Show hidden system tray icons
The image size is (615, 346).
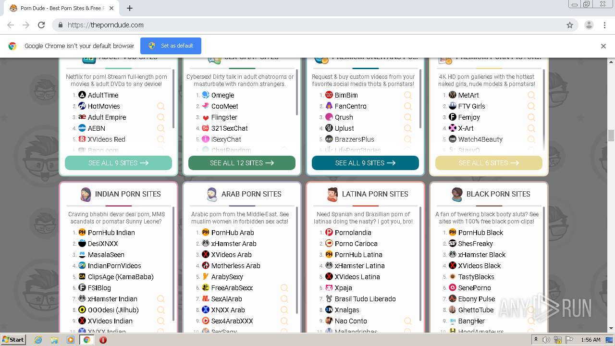536,339
